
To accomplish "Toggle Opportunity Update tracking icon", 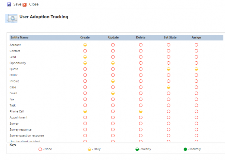I will [x=113, y=63].
